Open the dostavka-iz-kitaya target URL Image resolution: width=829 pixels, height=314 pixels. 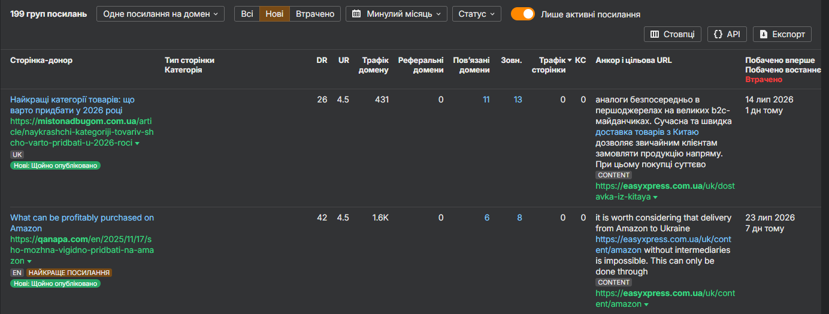pos(665,191)
